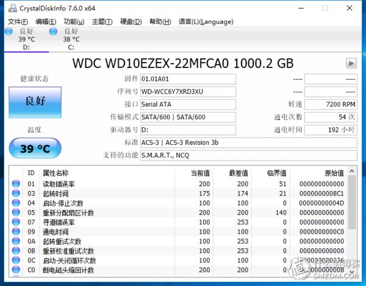Click the status dot for row 0B
The height and width of the screenshot is (286, 366).
coord(16,250)
